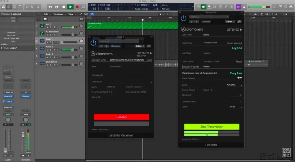Adjust the Audio 2 track volume slider
This screenshot has height=162, width=295.
click(69, 50)
